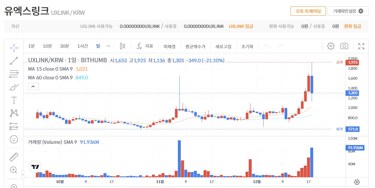Open 거래화면 설정 trading screen settings
This screenshot has height=188, width=375.
point(348,11)
